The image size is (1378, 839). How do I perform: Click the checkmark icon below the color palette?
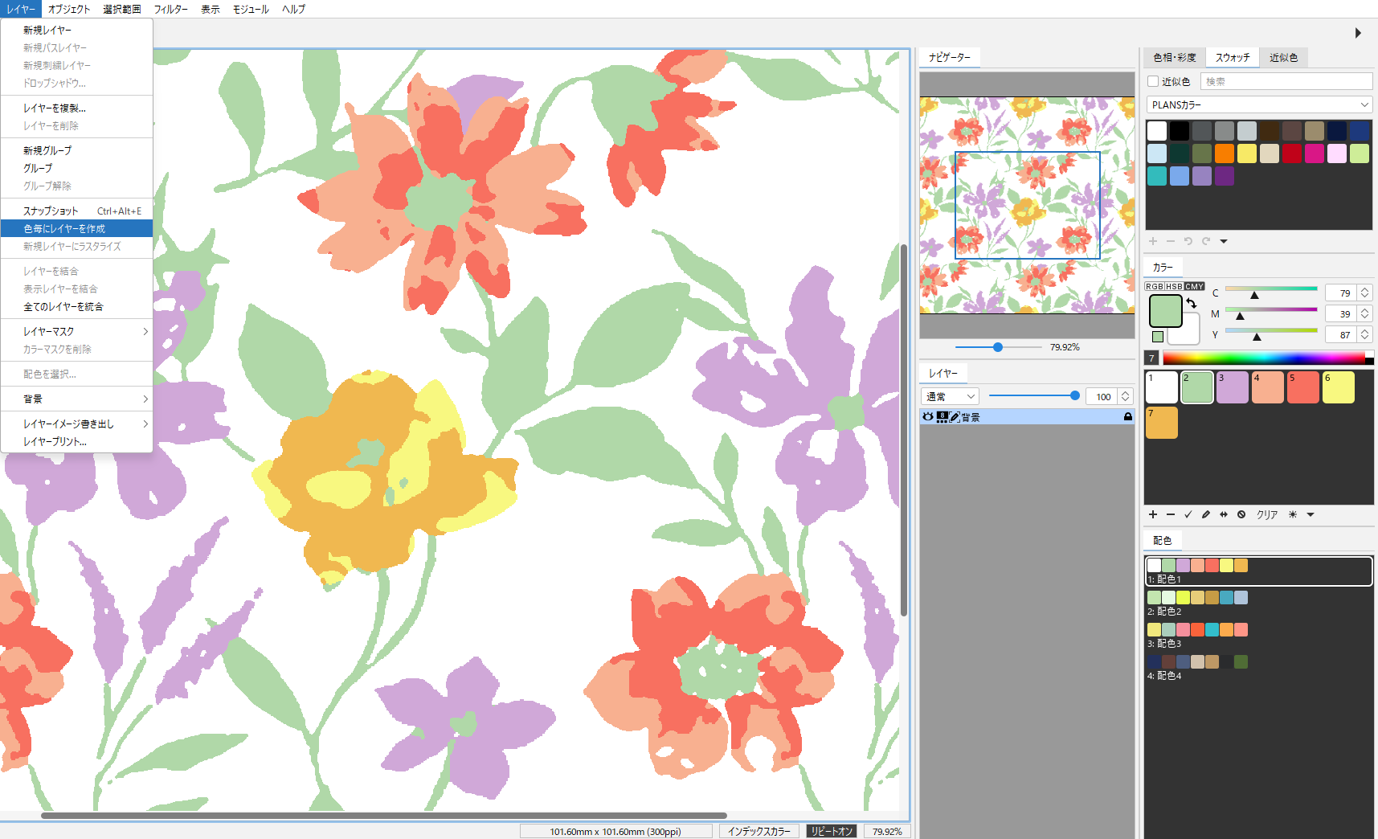1188,514
